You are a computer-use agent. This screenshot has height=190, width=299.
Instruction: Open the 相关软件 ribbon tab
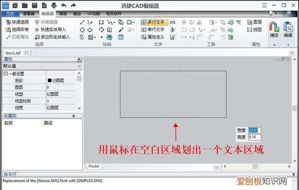coord(114,14)
